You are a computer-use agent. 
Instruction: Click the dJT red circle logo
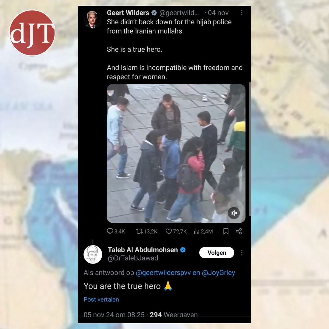[32, 33]
